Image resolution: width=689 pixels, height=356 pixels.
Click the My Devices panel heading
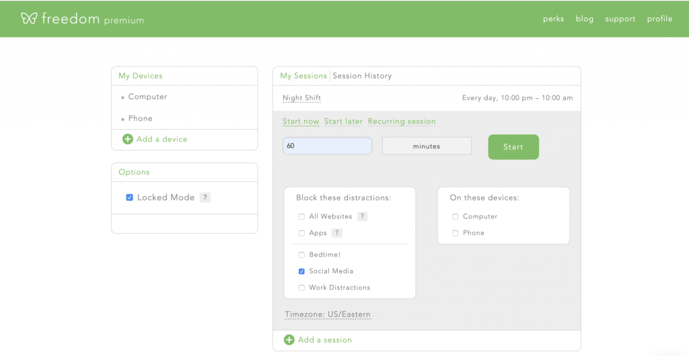pos(141,76)
